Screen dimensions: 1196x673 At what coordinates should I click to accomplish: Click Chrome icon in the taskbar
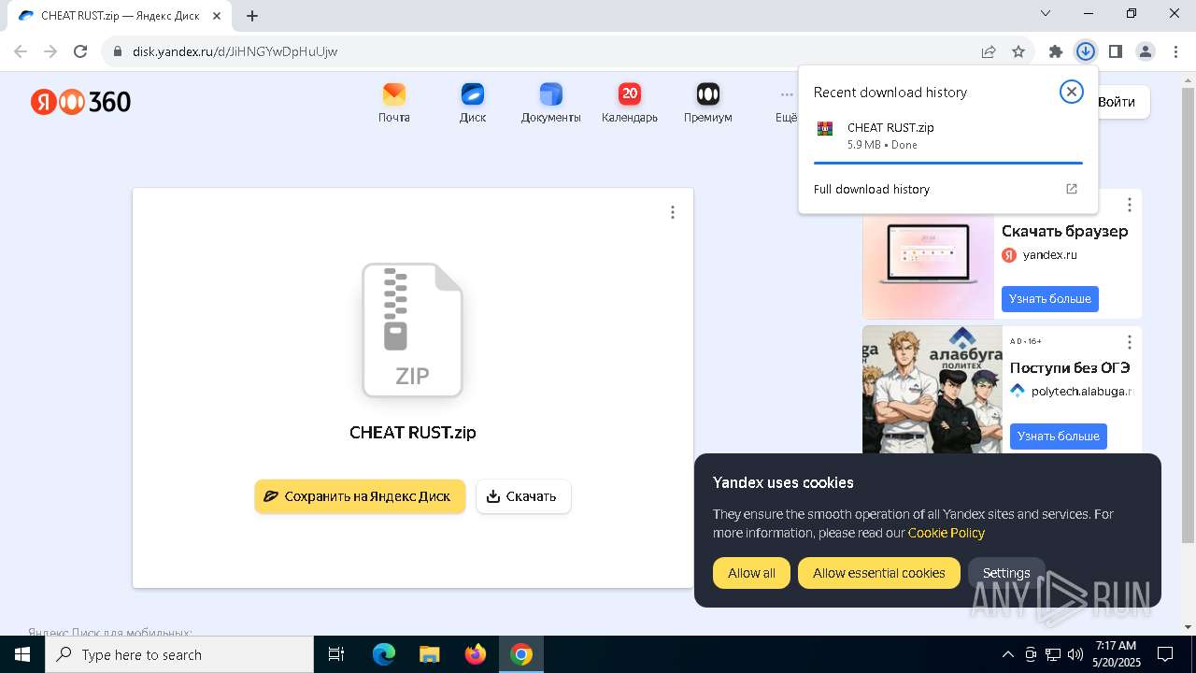[x=521, y=654]
